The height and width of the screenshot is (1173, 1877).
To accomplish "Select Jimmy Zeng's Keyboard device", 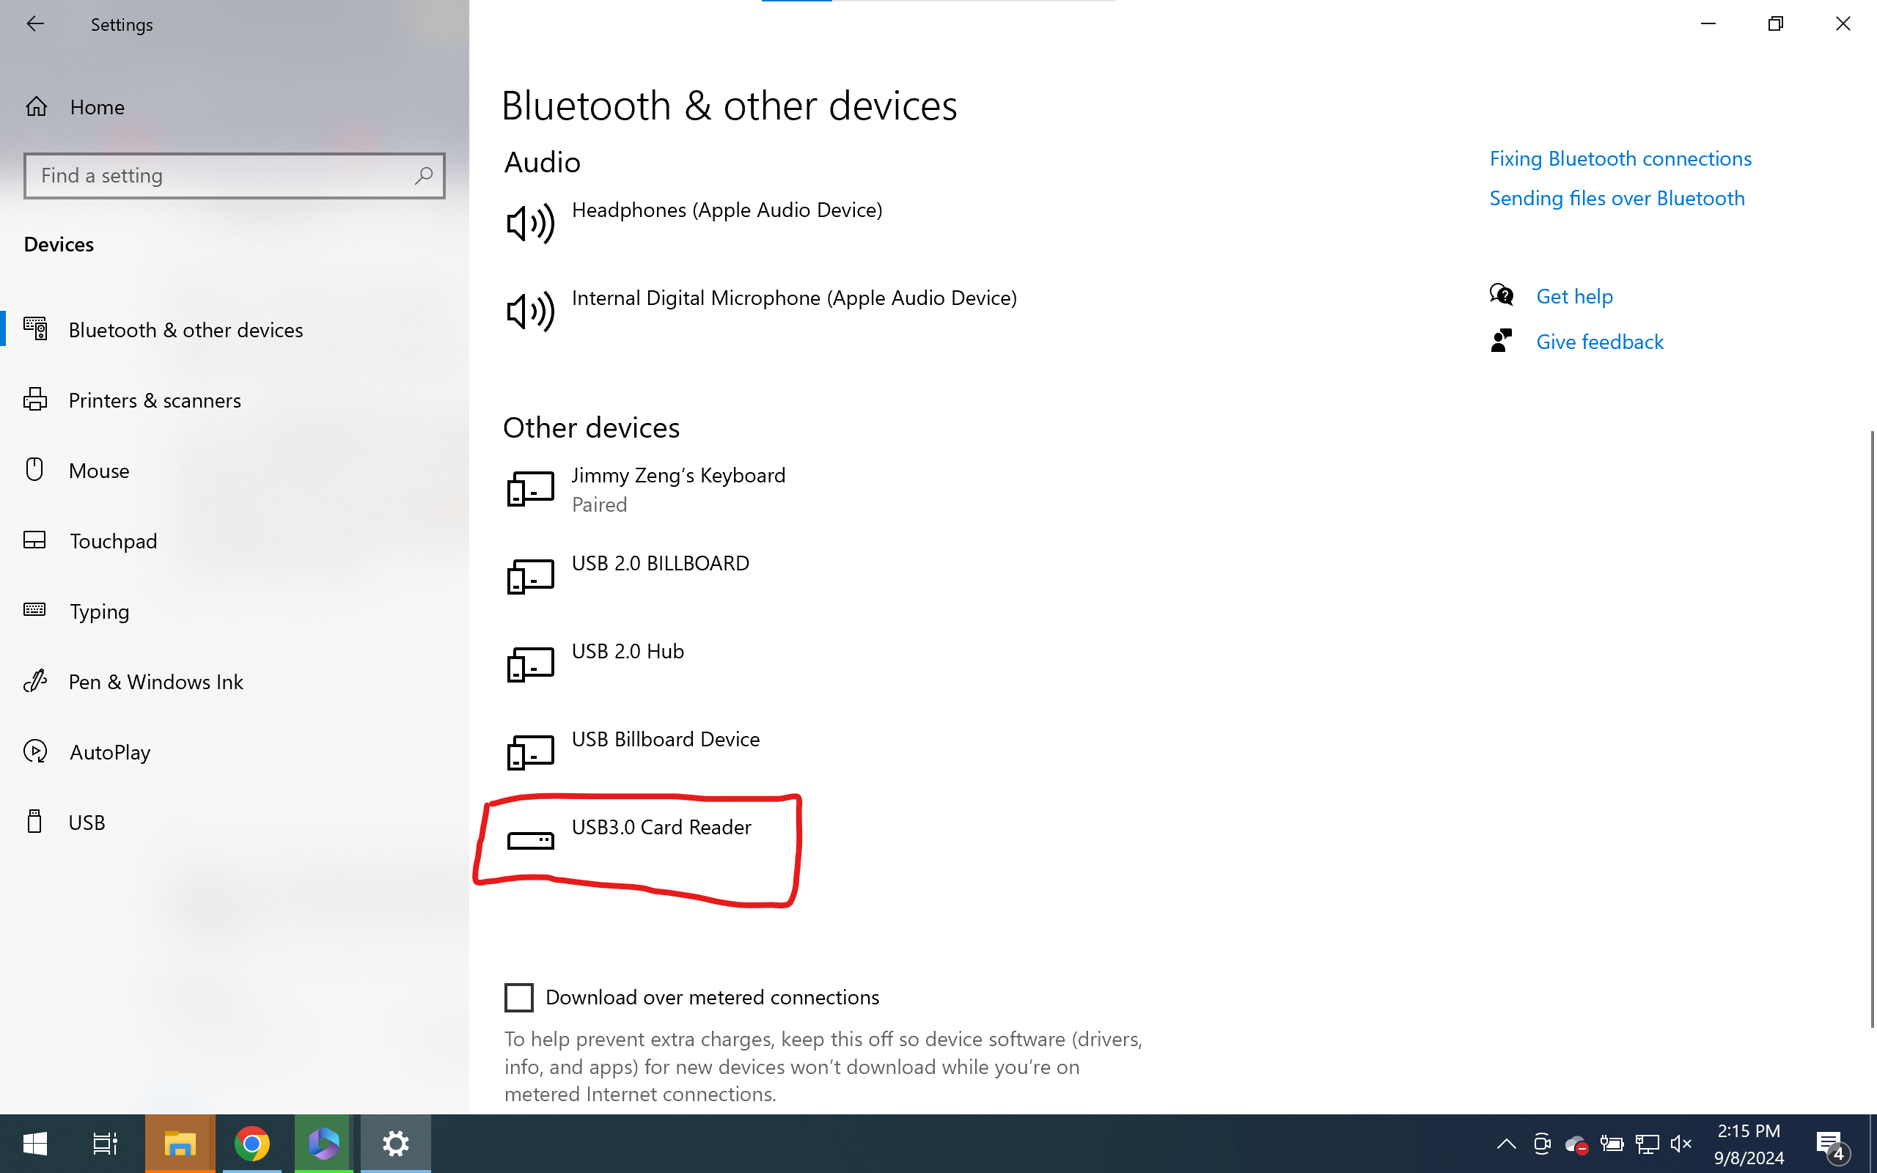I will 822,490.
